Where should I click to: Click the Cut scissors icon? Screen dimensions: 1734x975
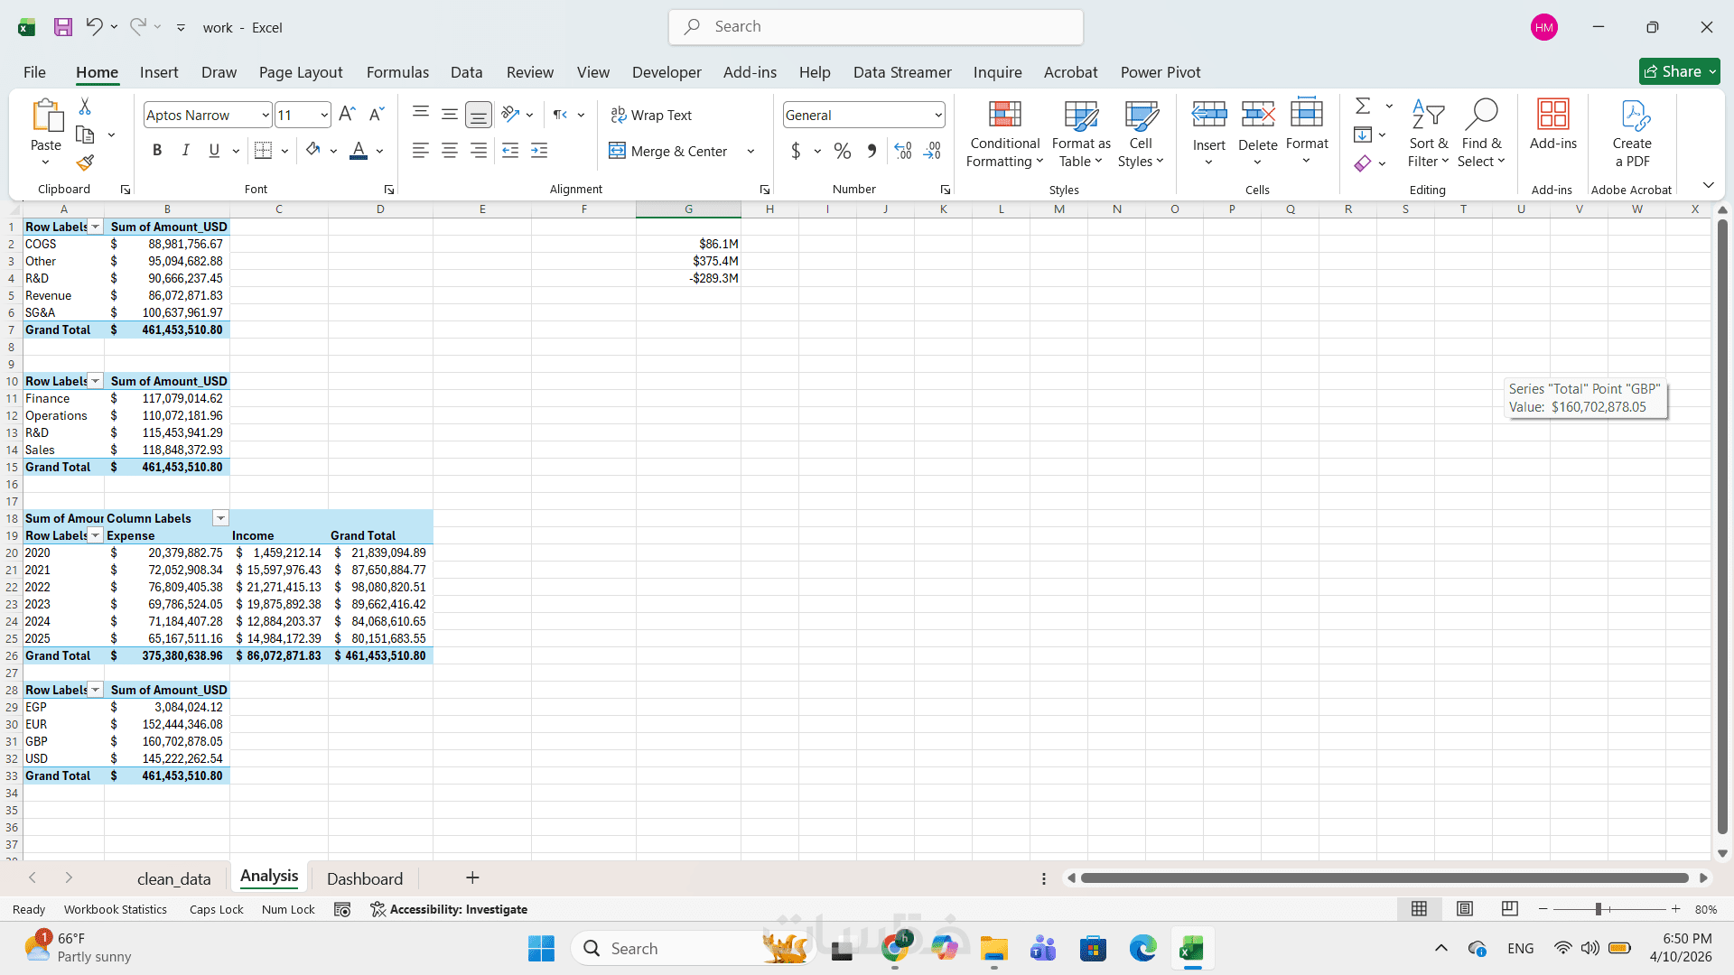point(85,107)
